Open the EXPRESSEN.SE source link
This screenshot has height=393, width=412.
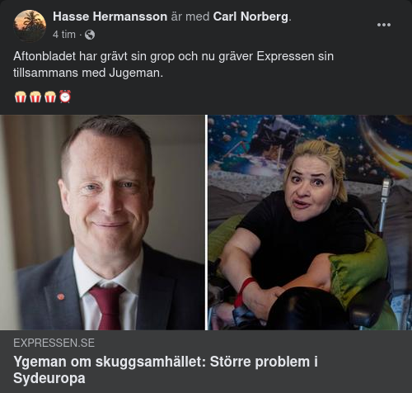point(54,343)
